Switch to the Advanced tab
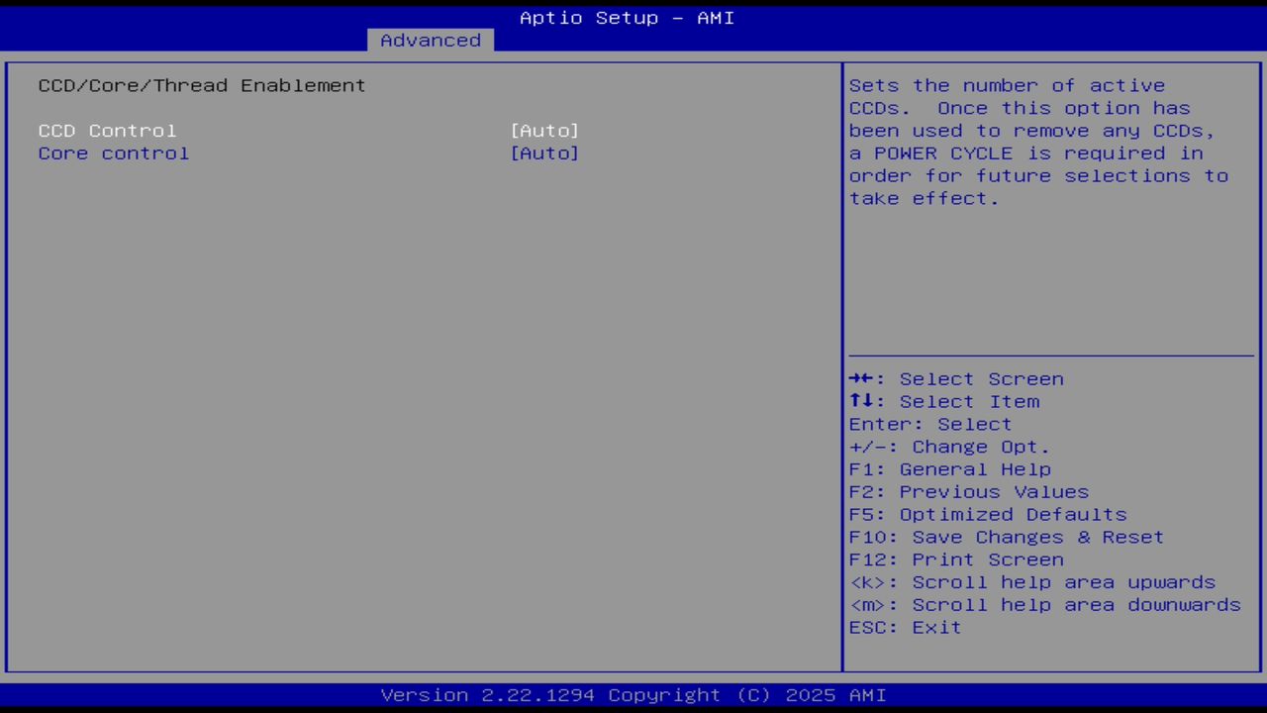 [x=430, y=40]
